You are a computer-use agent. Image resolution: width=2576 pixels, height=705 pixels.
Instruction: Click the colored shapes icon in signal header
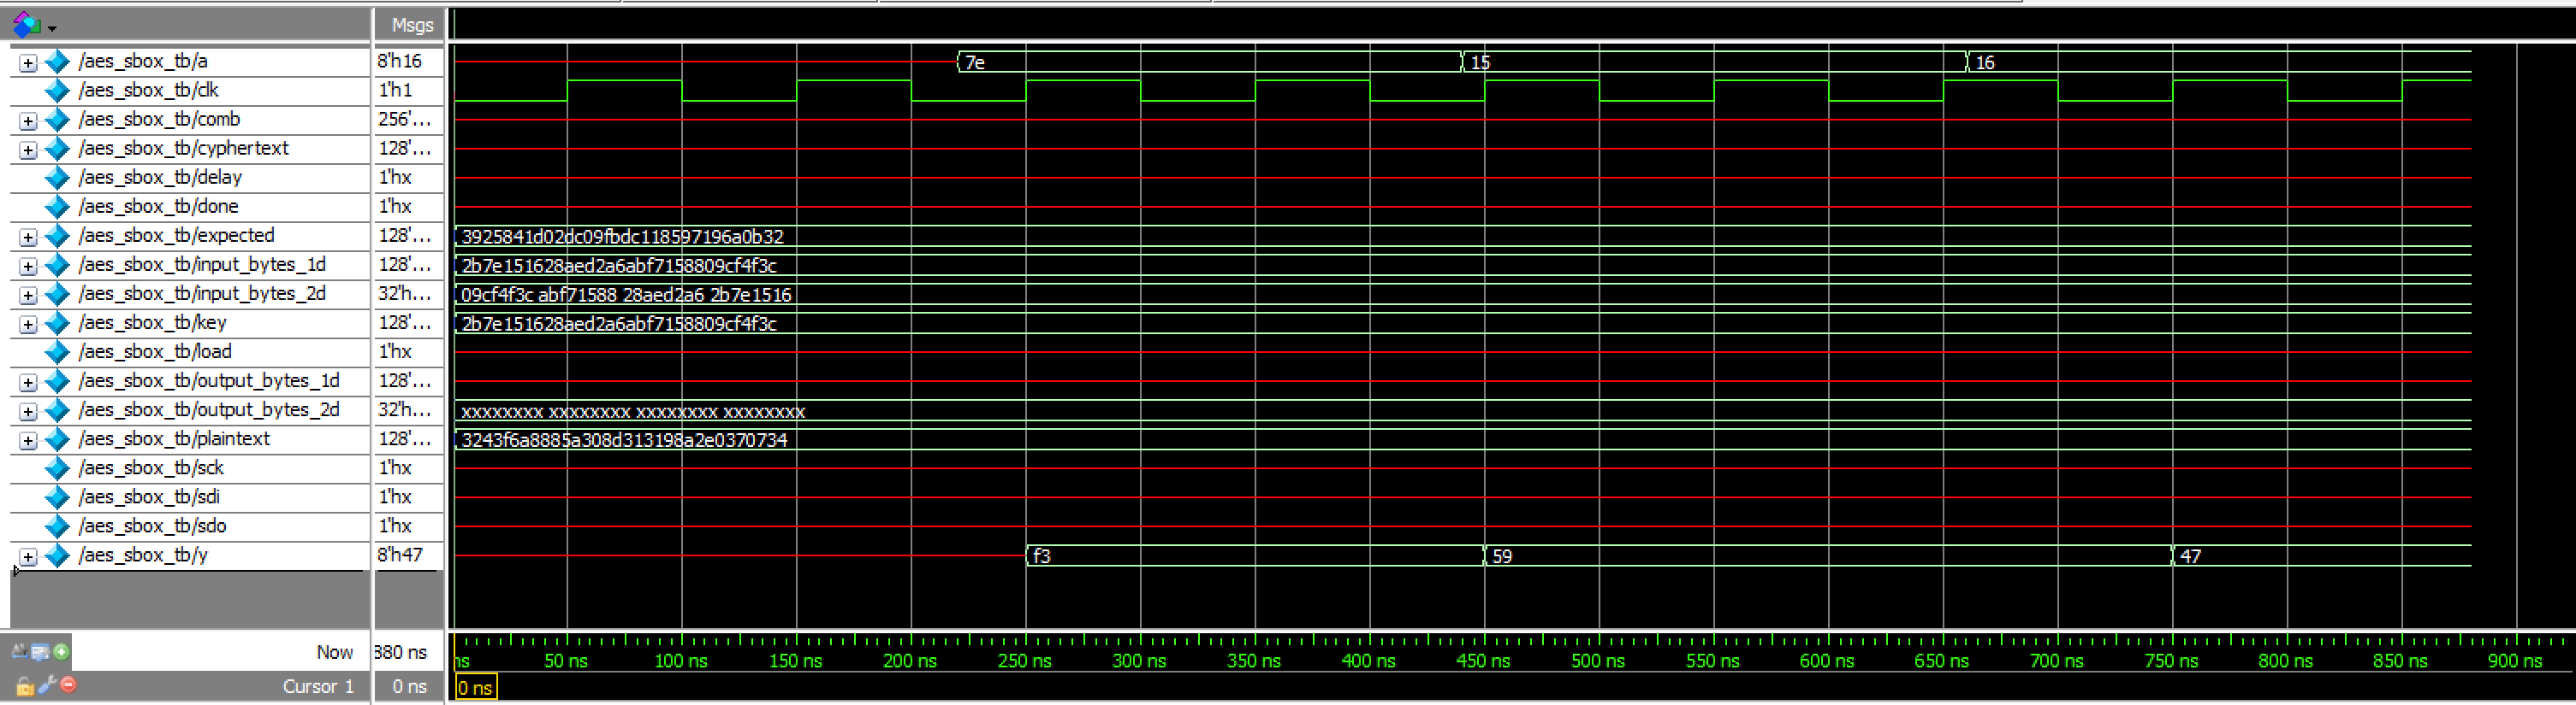coord(26,25)
